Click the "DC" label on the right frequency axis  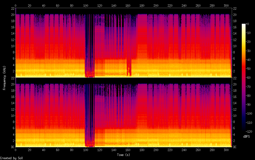click(x=235, y=147)
